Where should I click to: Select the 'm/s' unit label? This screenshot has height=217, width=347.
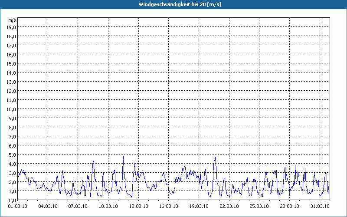tap(12, 20)
